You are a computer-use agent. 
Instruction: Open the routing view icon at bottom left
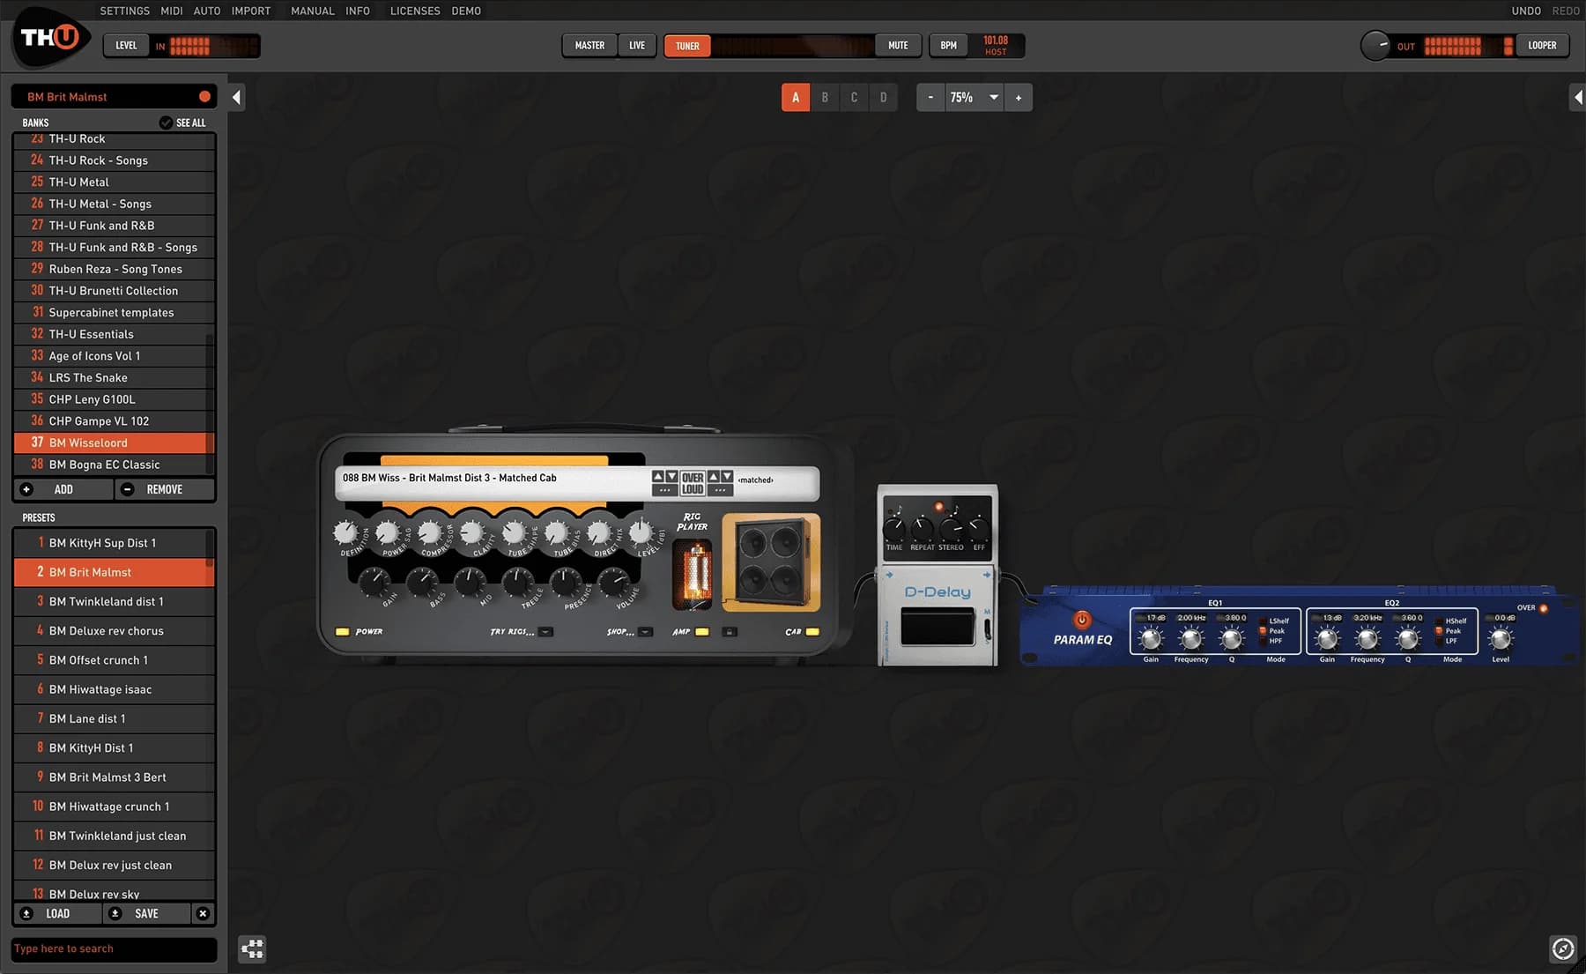coord(252,948)
